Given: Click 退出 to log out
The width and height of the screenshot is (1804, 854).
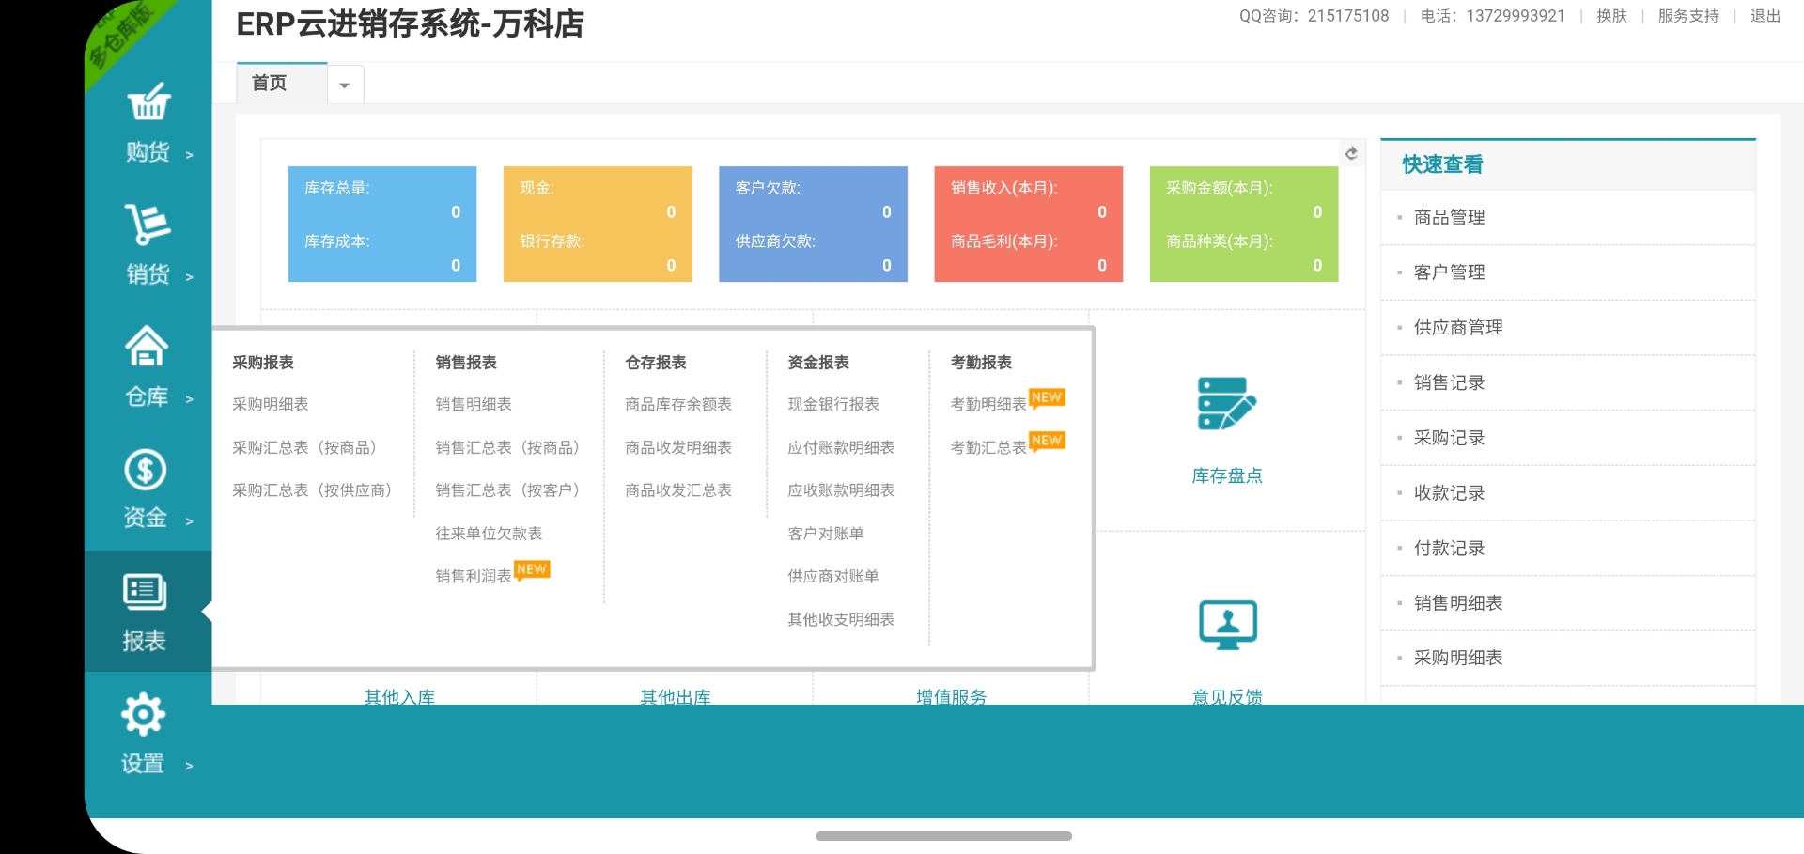Looking at the screenshot, I should (x=1765, y=16).
